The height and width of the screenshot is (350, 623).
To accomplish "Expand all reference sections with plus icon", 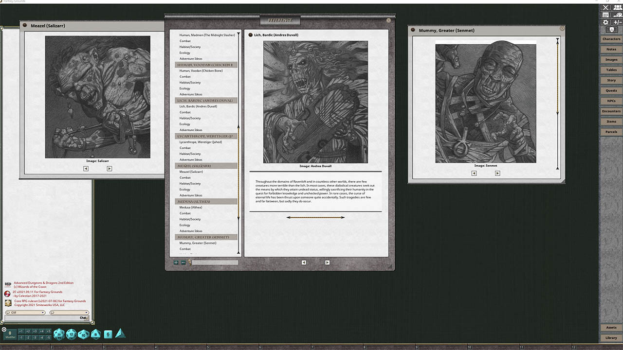I will (x=176, y=262).
